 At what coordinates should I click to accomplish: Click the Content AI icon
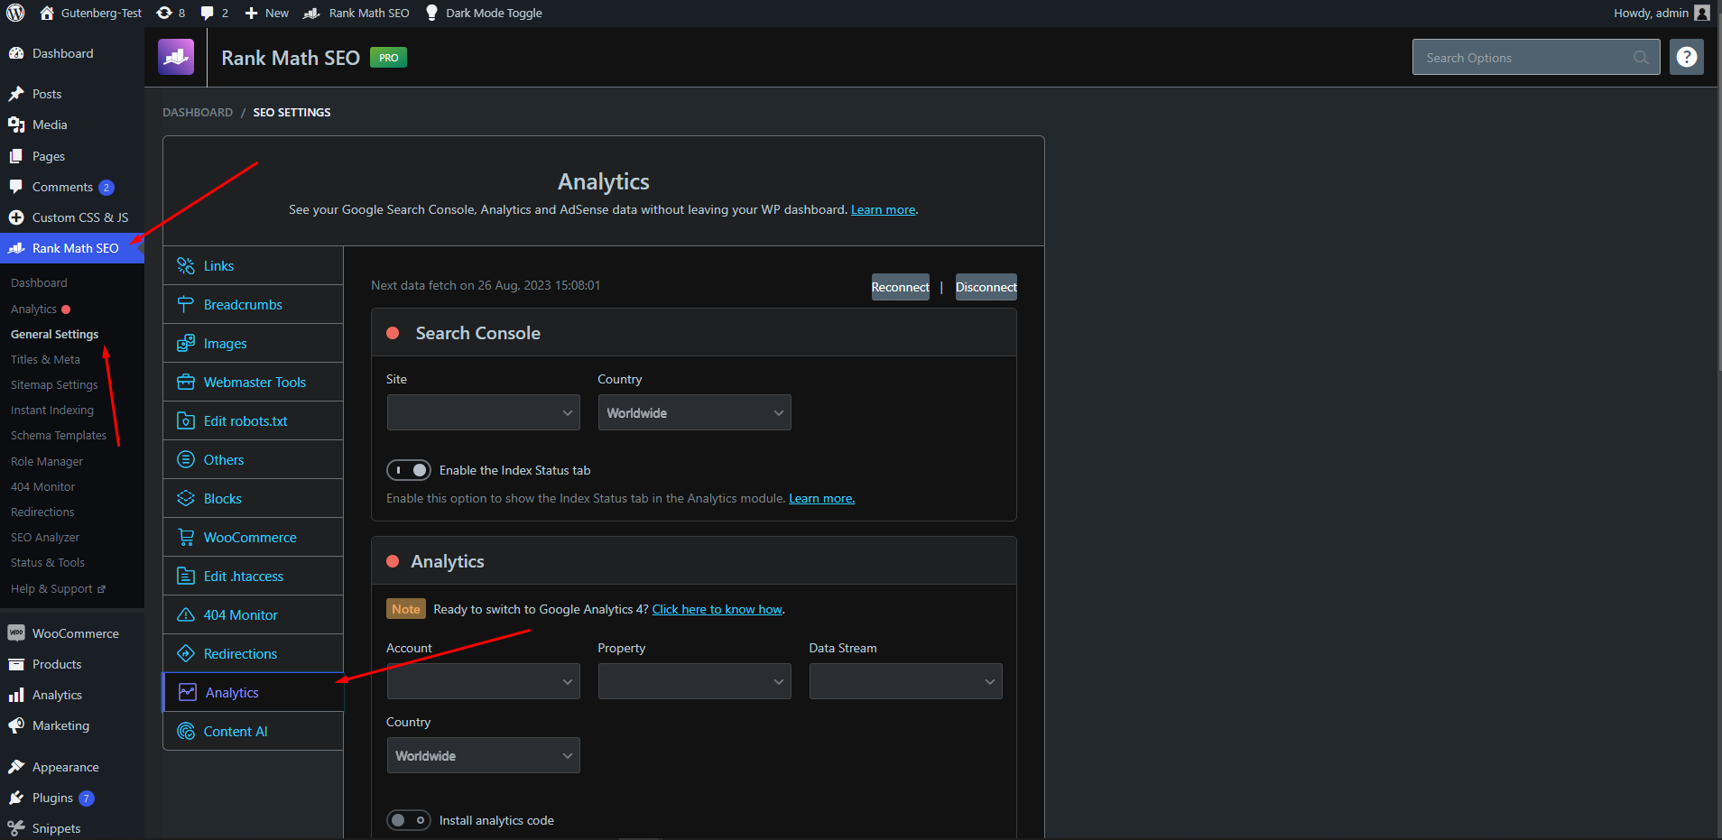(x=186, y=732)
